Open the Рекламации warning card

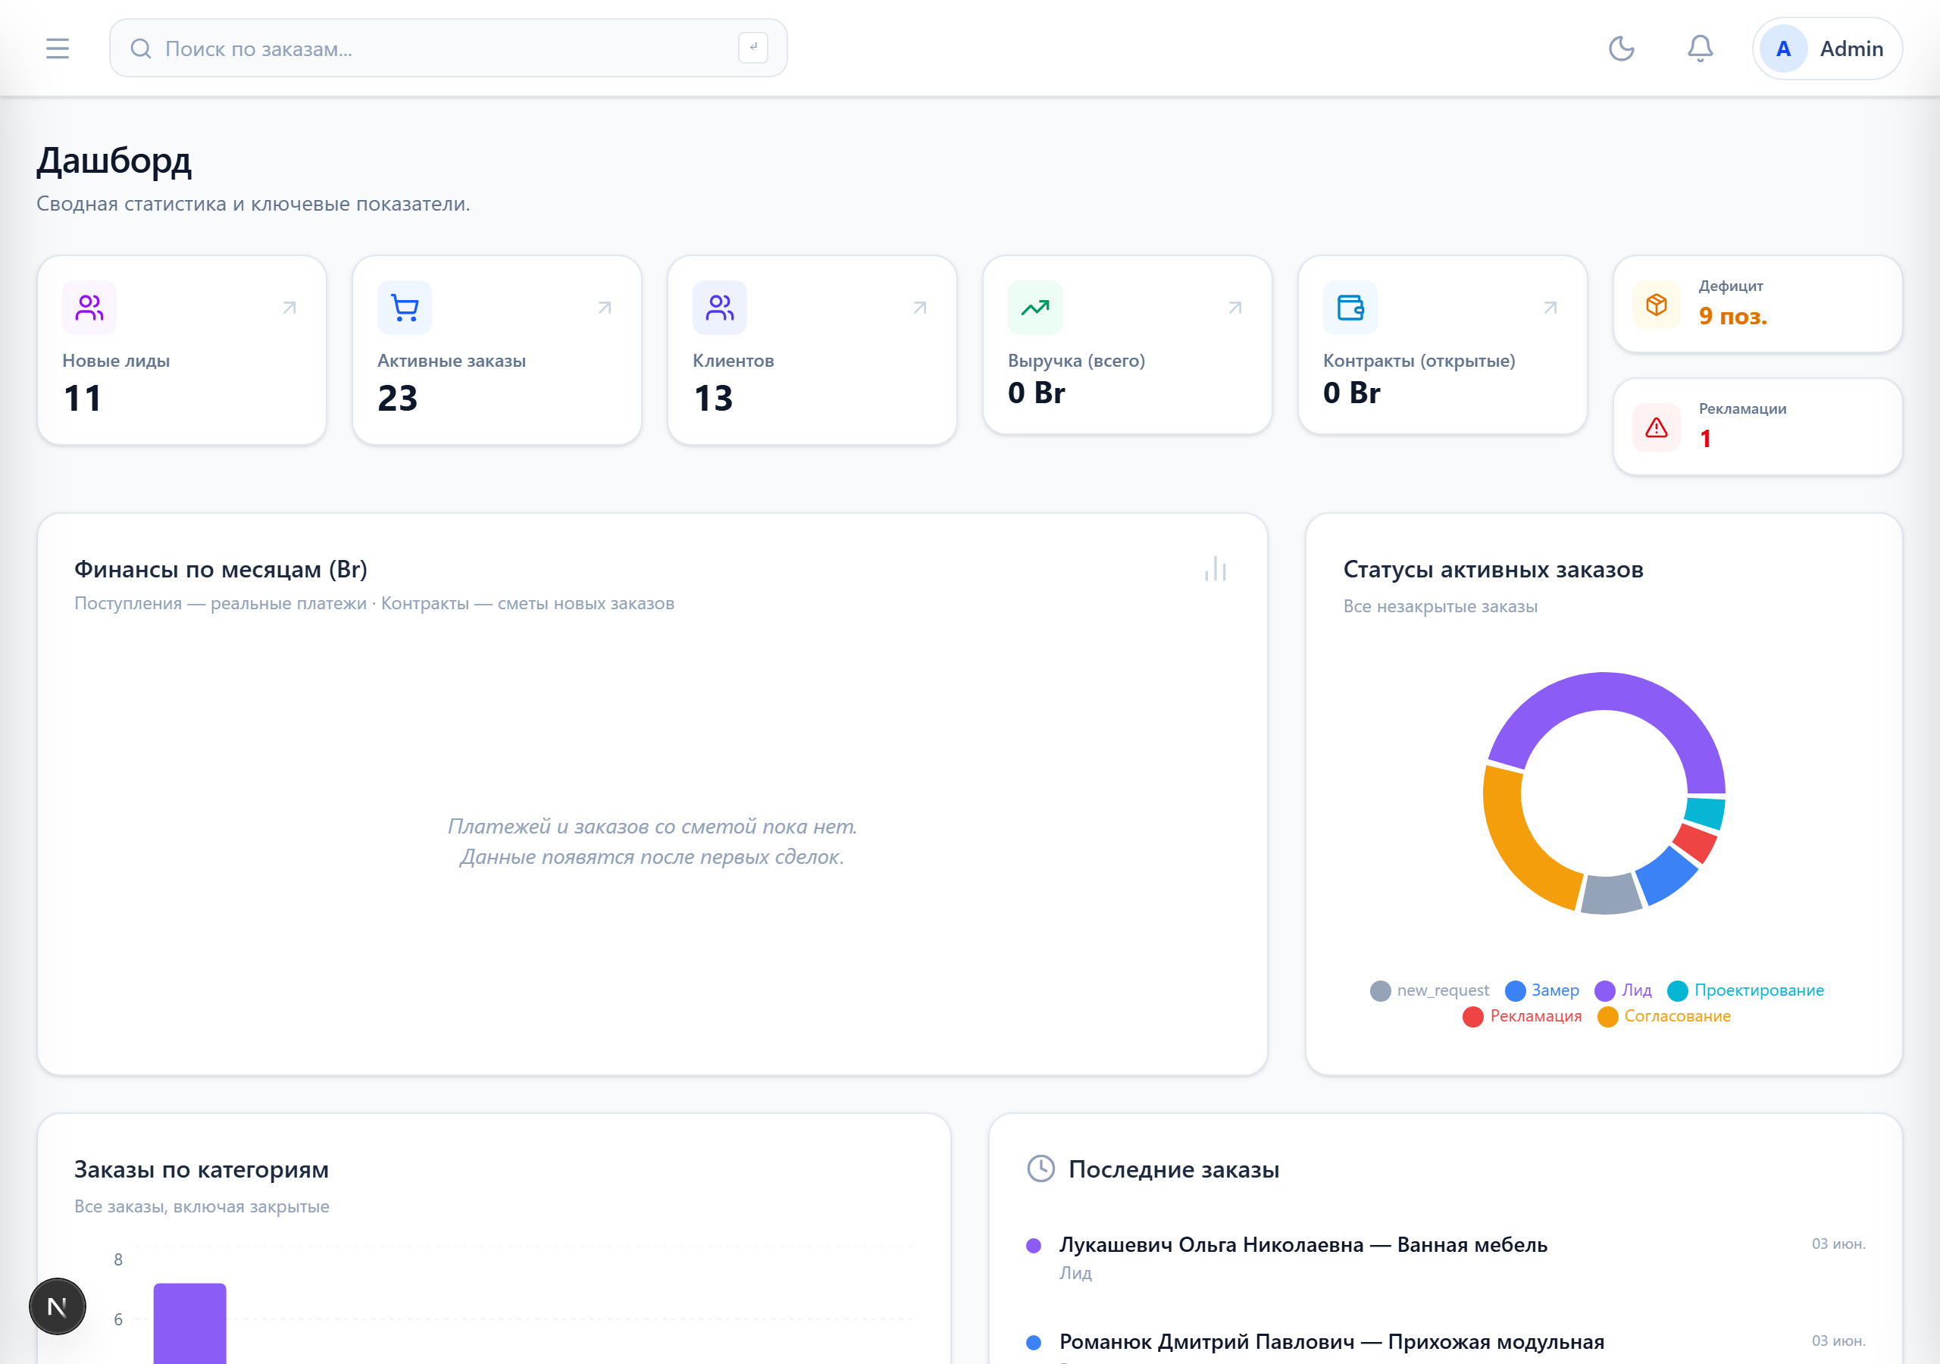click(x=1757, y=427)
